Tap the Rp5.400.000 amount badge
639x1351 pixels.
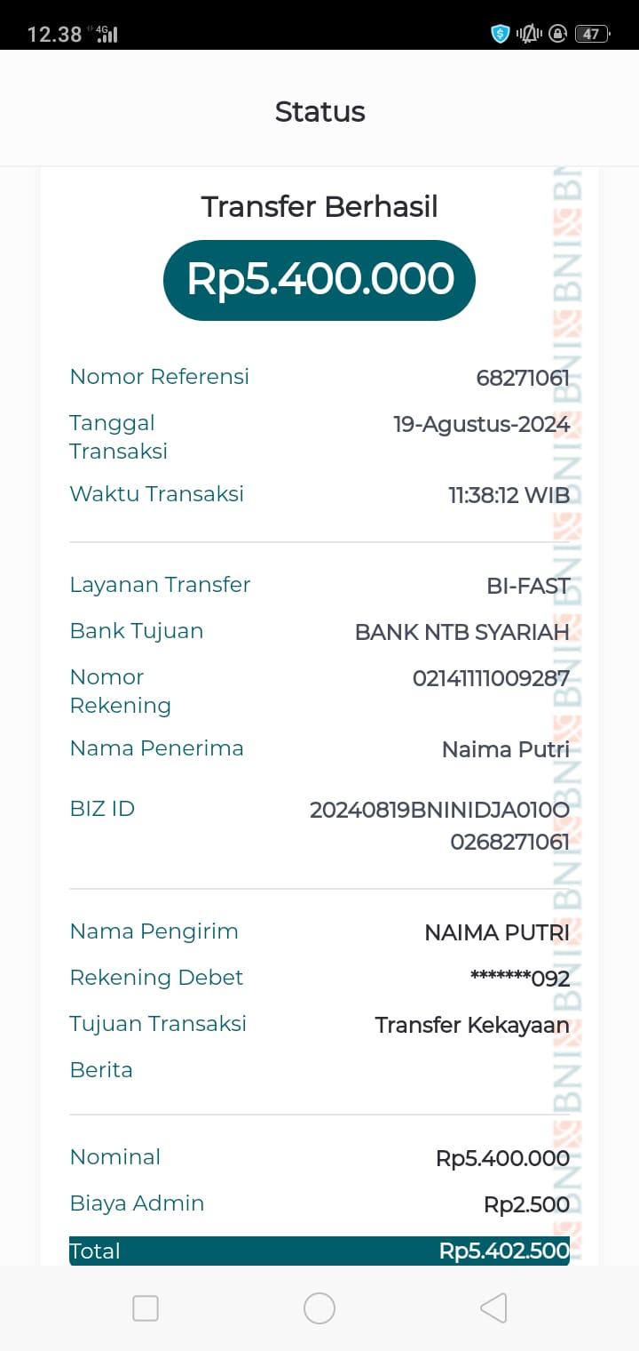(x=319, y=280)
